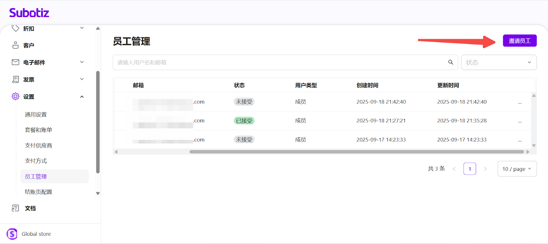The height and width of the screenshot is (244, 548).
Task: Click the search magnifier icon
Action: [x=451, y=62]
